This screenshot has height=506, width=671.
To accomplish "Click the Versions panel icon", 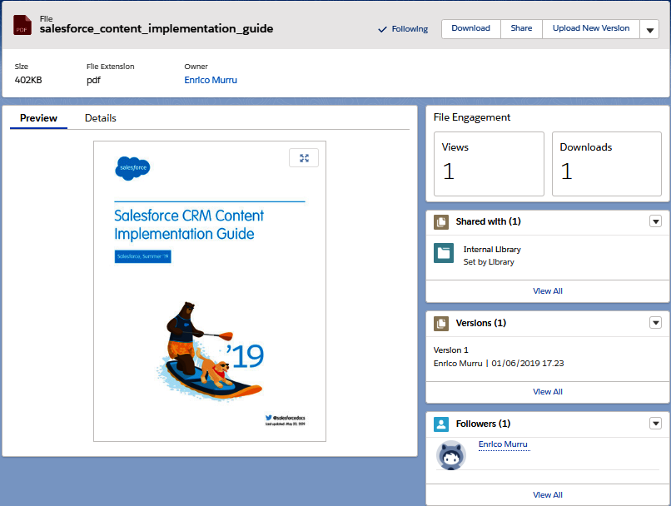I will pos(441,324).
